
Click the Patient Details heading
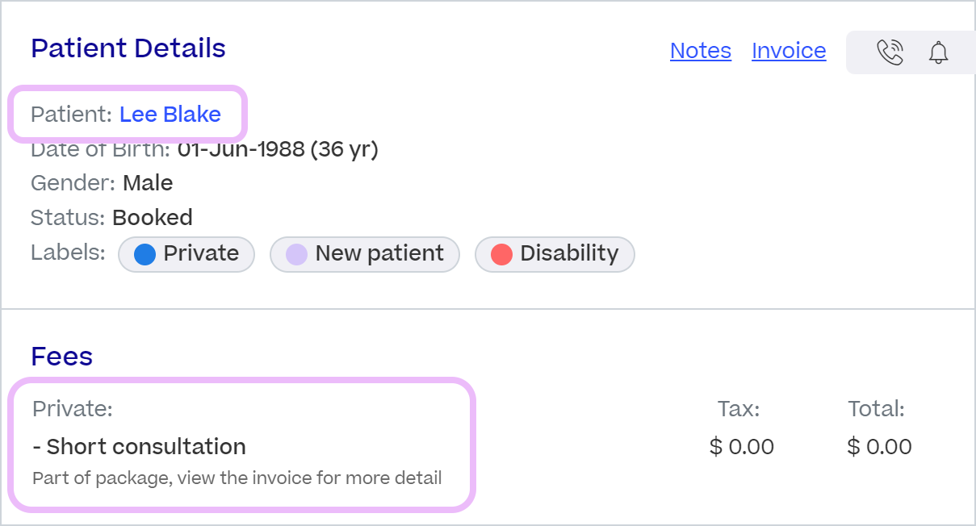(128, 48)
